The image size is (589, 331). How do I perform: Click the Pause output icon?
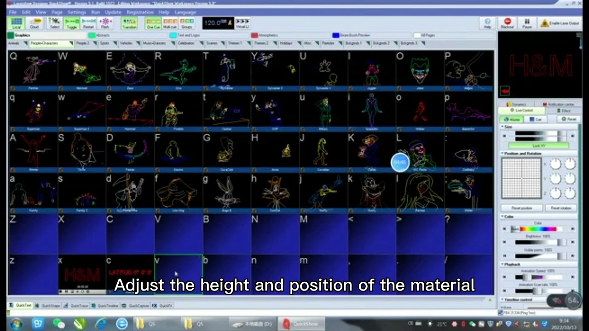click(x=527, y=23)
